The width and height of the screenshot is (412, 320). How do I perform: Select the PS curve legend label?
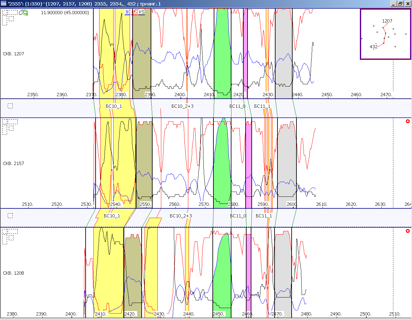click(x=135, y=12)
